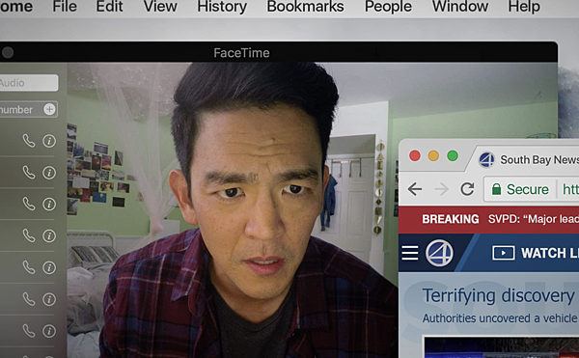Call the third contact row via phone icon
The width and height of the screenshot is (579, 358).
29,204
